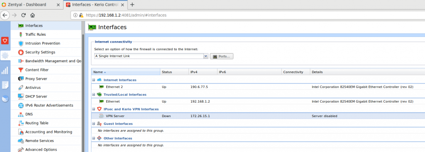Select the VPN Server interface row
The image size is (425, 152).
point(258,116)
